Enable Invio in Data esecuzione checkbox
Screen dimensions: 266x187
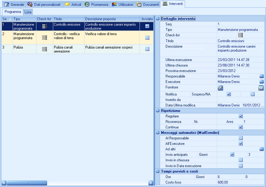coord(241,166)
